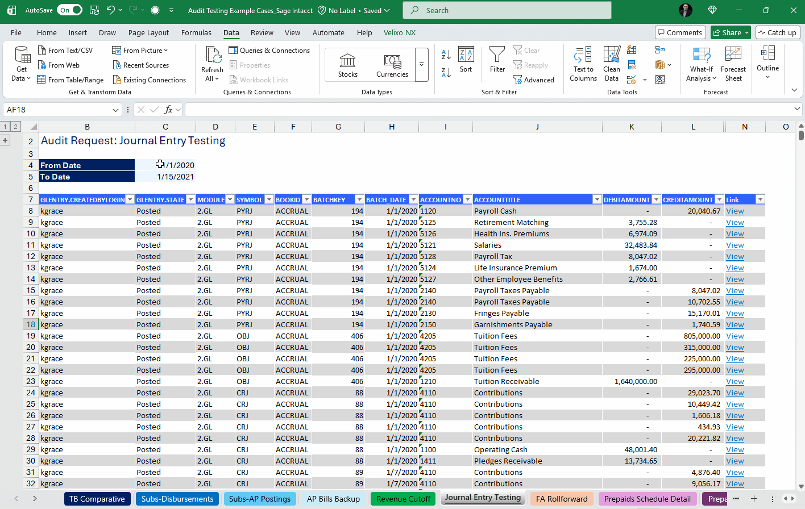Open Queries & Connections pane
Viewport: 805px width, 509px height.
(269, 50)
